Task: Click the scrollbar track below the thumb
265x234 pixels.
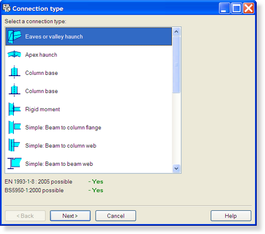Action: tap(176, 129)
